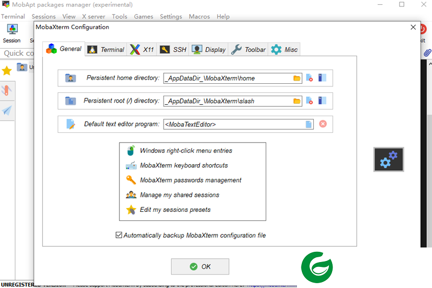432x288 pixels.
Task: Open the Sessions menu
Action: tap(44, 17)
